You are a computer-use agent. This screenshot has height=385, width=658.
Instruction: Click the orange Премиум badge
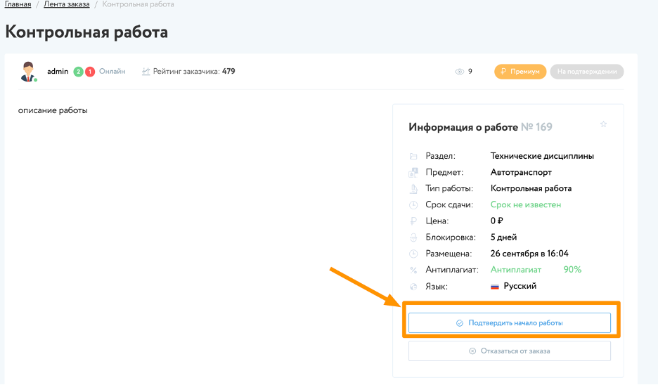520,72
